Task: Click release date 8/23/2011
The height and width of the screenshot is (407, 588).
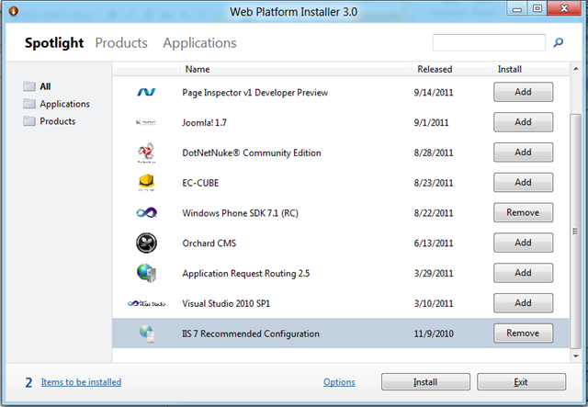Action: [x=434, y=183]
